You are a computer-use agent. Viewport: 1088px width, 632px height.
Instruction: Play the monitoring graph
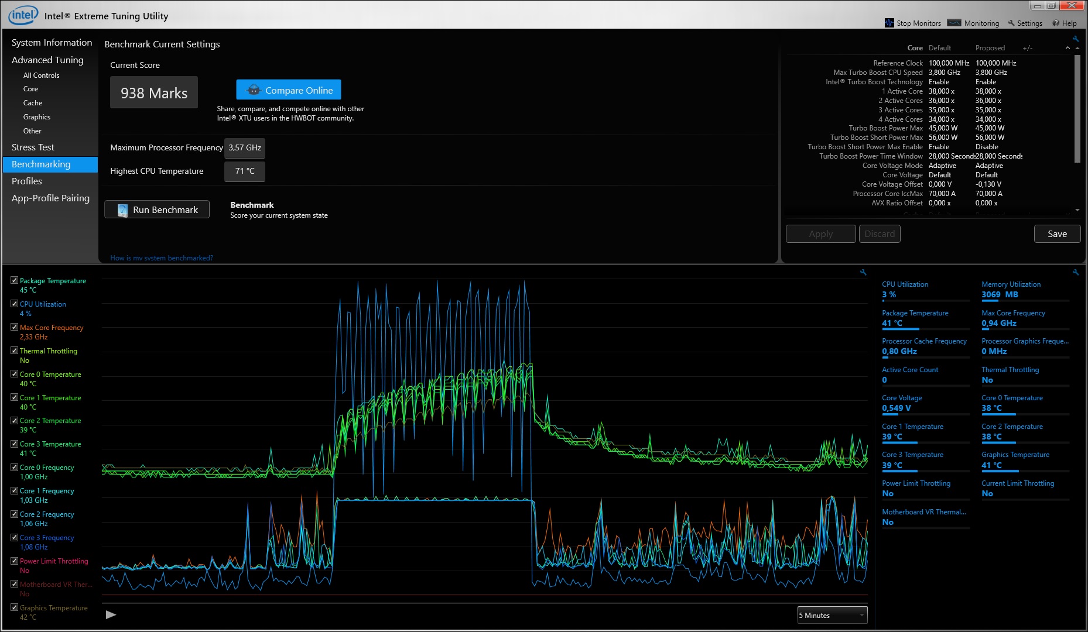[x=111, y=614]
